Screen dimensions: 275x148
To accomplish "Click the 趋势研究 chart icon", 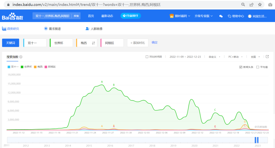I will 4,29.
